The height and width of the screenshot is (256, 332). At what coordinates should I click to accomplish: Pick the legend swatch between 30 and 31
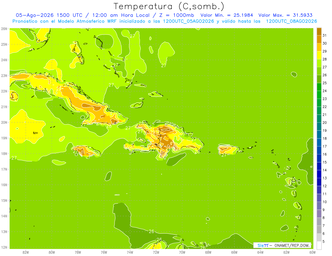[319, 39]
